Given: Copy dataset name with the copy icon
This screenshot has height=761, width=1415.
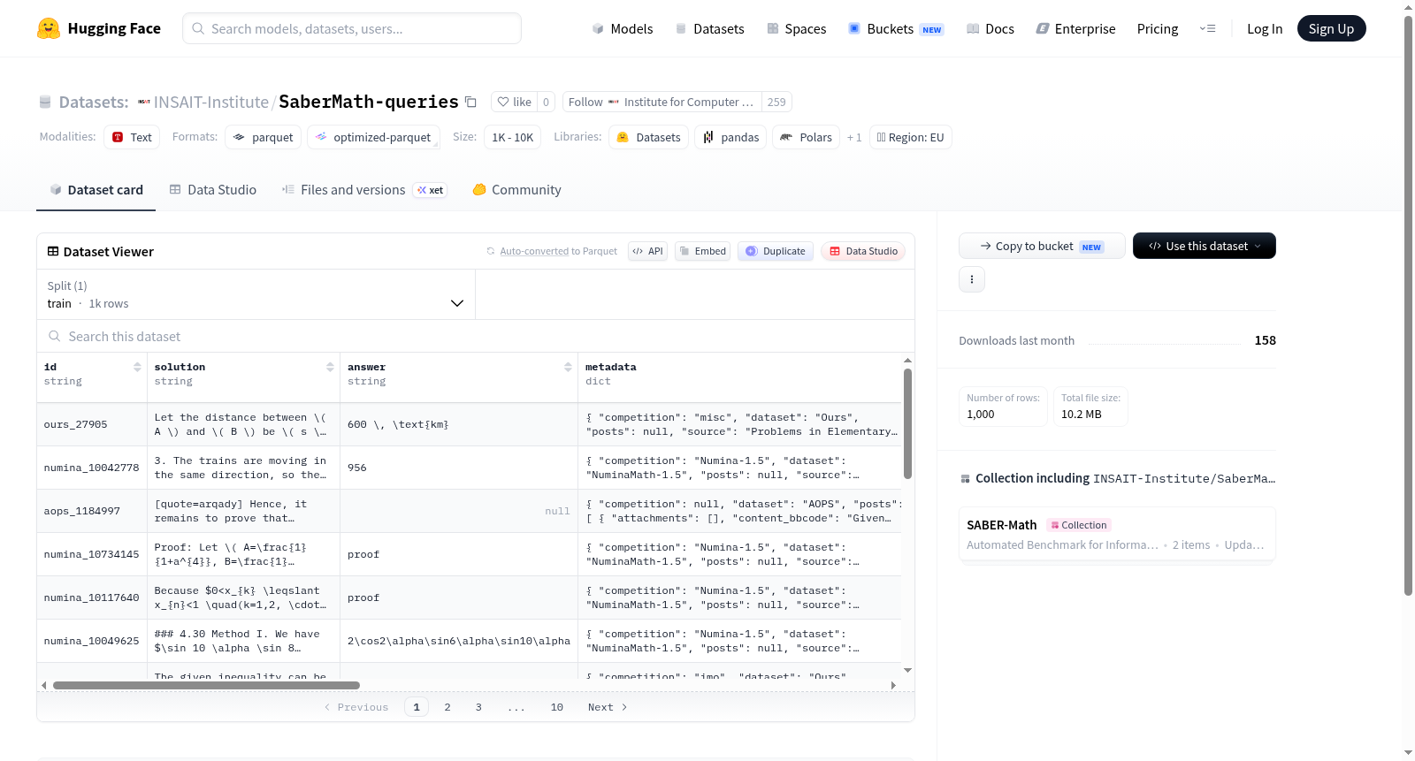Looking at the screenshot, I should (x=471, y=102).
